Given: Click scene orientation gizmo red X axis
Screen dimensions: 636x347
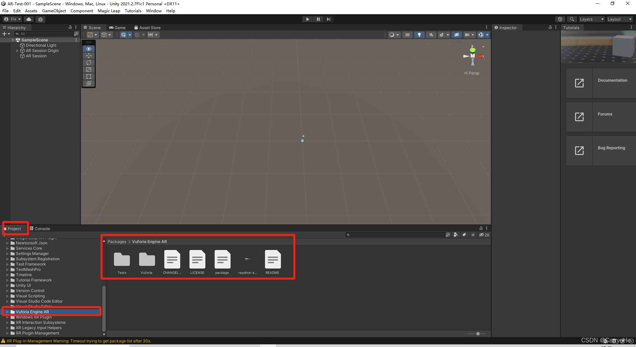Looking at the screenshot, I should [480, 56].
